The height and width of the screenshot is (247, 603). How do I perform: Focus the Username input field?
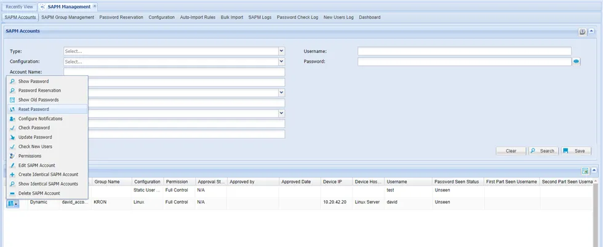pos(465,51)
